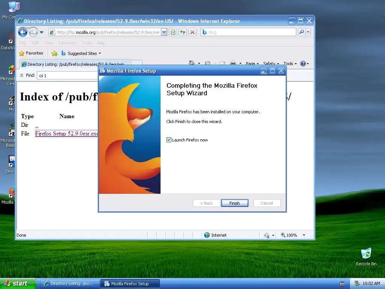Image resolution: width=385 pixels, height=289 pixels.
Task: Click the Finish button in Firefox Setup
Action: (x=235, y=203)
